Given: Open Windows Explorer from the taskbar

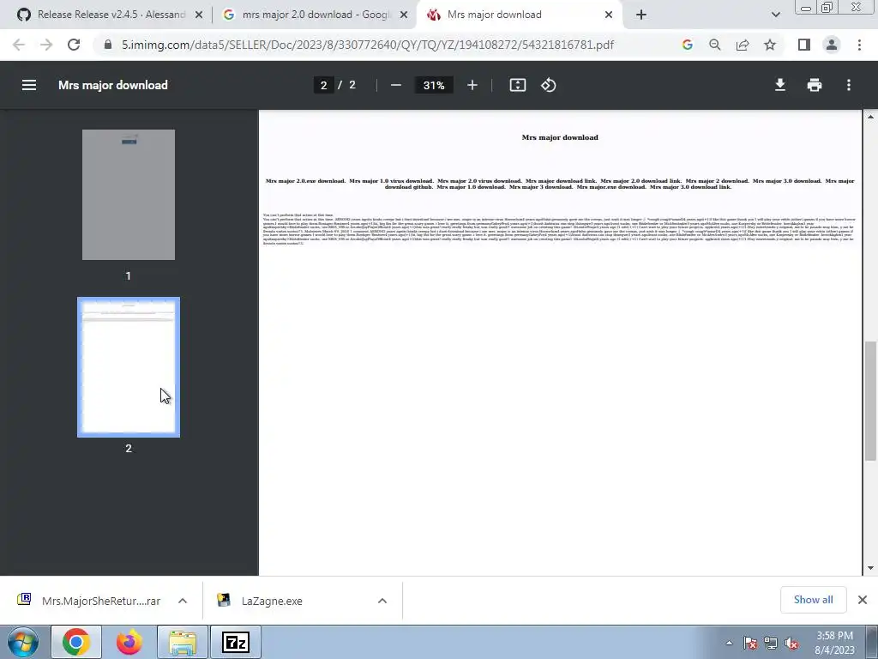Looking at the screenshot, I should tap(183, 642).
